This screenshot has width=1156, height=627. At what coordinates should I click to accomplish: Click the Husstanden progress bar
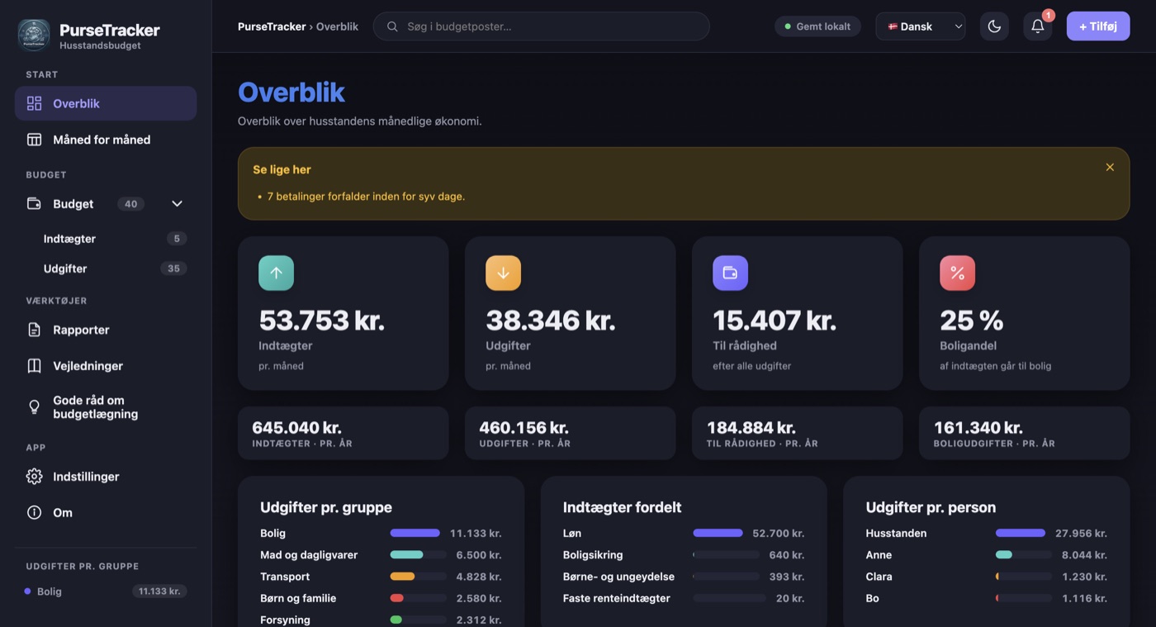point(1024,533)
